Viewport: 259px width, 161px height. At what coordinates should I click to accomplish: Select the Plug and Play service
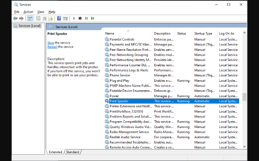click(x=172, y=80)
